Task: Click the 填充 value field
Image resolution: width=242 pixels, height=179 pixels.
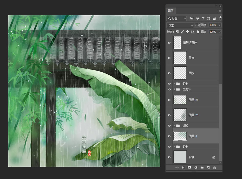Action: tap(213, 32)
